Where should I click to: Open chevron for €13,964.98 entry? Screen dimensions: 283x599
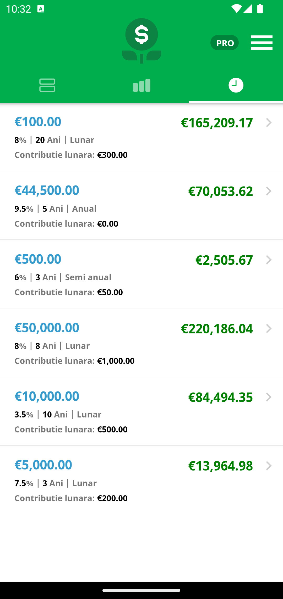coord(269,466)
